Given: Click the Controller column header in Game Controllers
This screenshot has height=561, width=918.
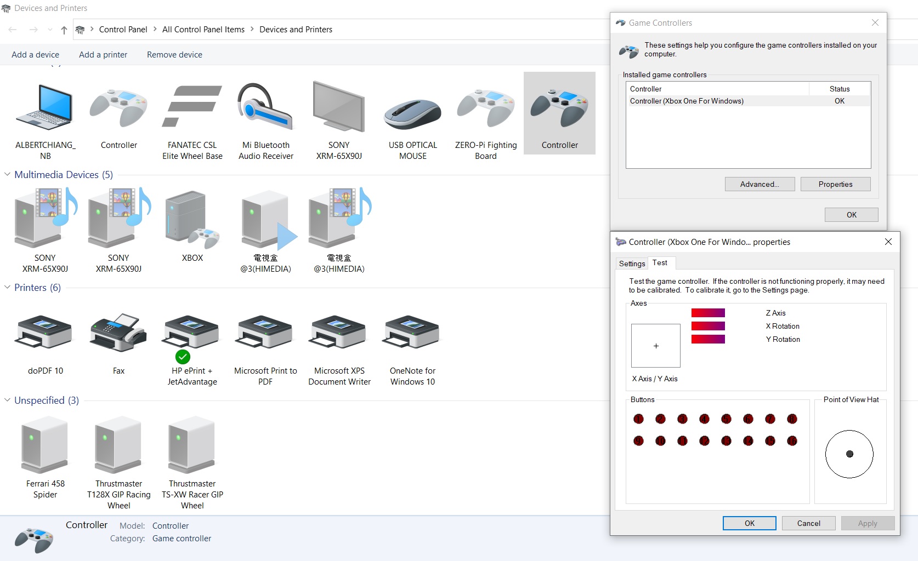Looking at the screenshot, I should 718,89.
